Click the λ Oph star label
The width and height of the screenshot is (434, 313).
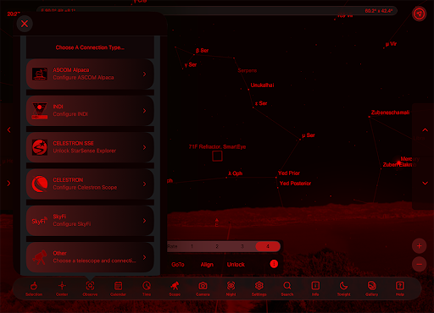[236, 173]
